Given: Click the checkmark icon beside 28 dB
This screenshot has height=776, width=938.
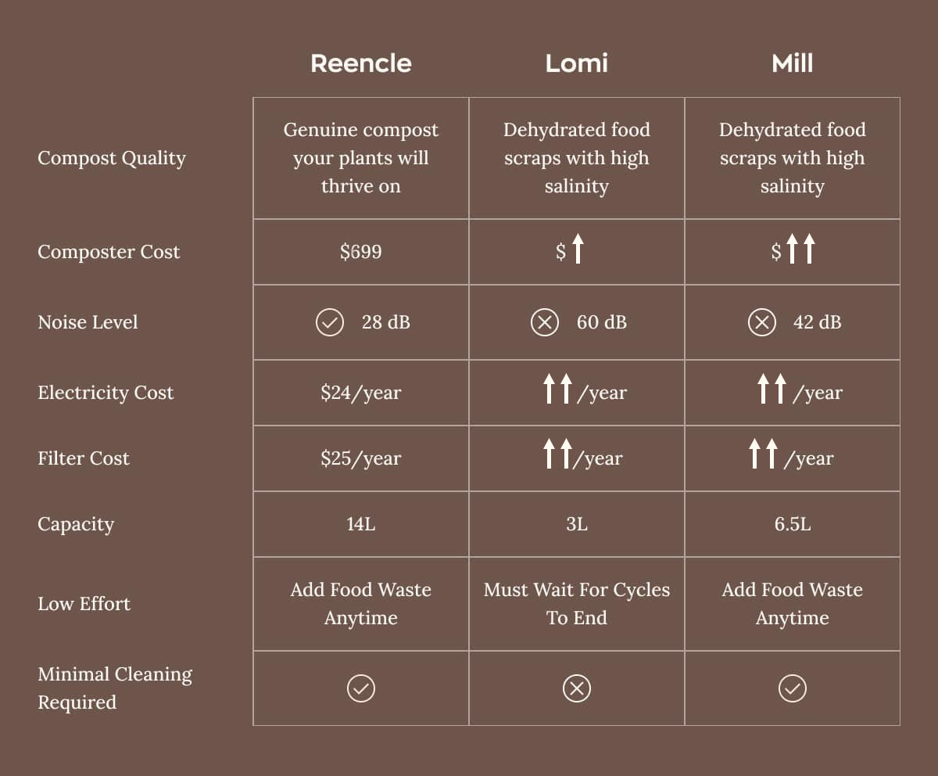Looking at the screenshot, I should [x=330, y=322].
